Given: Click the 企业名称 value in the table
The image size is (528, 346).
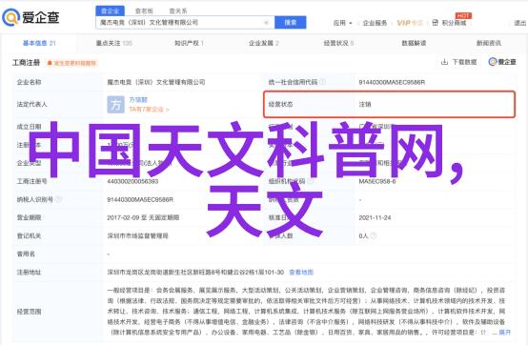Looking at the screenshot, I should click(x=156, y=82).
